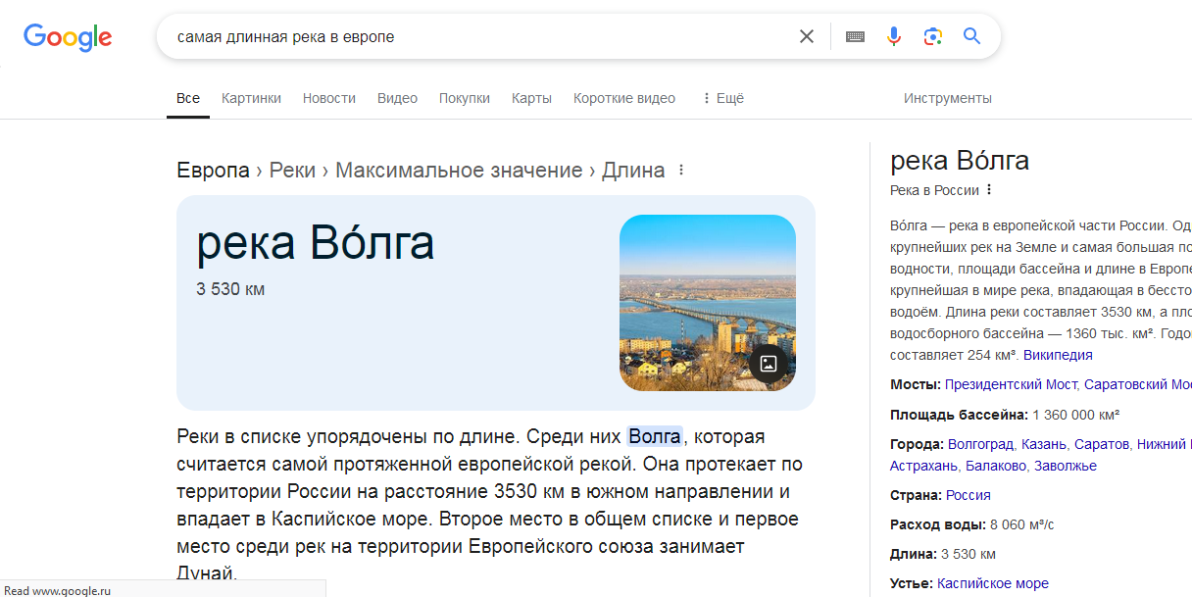Open the Википедия link

(1057, 355)
